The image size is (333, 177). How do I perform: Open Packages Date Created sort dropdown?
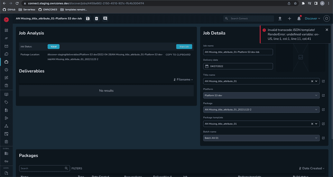coord(312,168)
